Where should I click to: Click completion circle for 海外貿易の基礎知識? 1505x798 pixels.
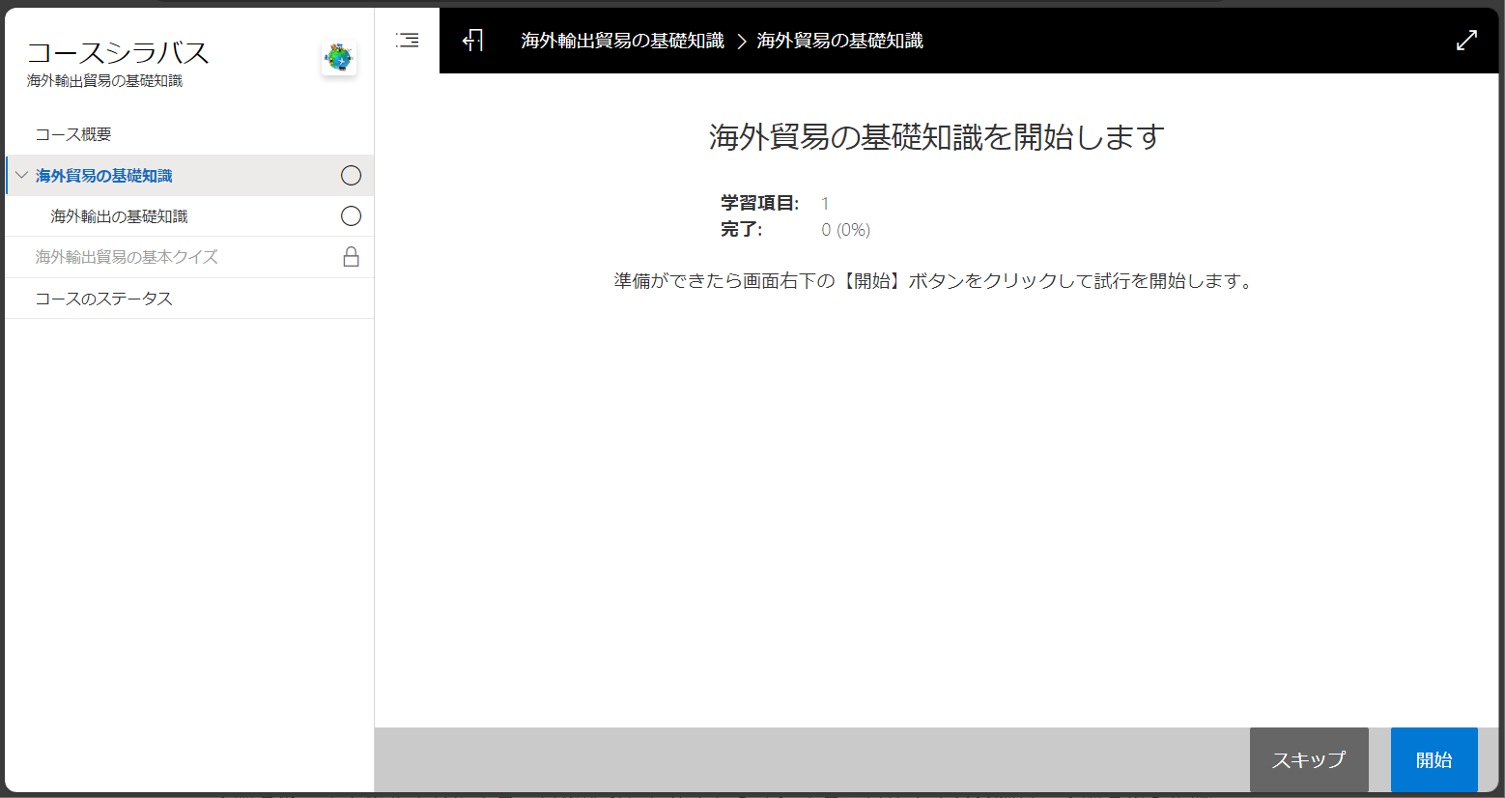[352, 176]
